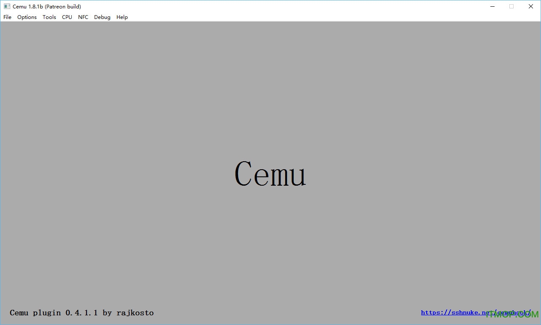541x325 pixels.
Task: Open Options to access emulator settings
Action: click(27, 17)
